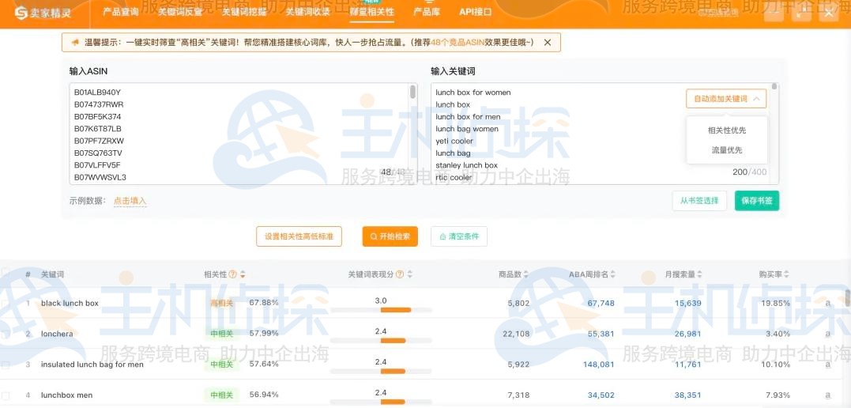Click score bar for lonchera
Screen dimensions: 851x408
click(x=381, y=341)
